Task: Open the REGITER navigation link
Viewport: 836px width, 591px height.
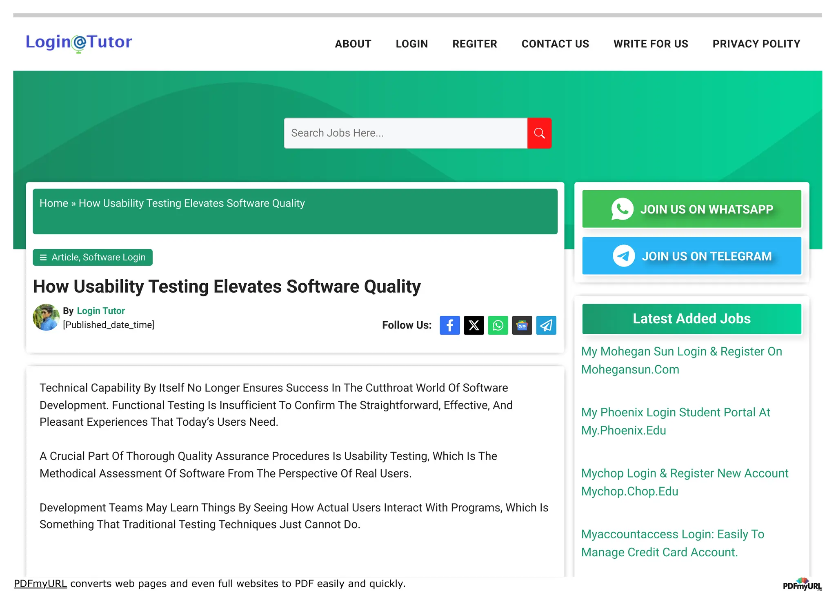Action: tap(474, 44)
